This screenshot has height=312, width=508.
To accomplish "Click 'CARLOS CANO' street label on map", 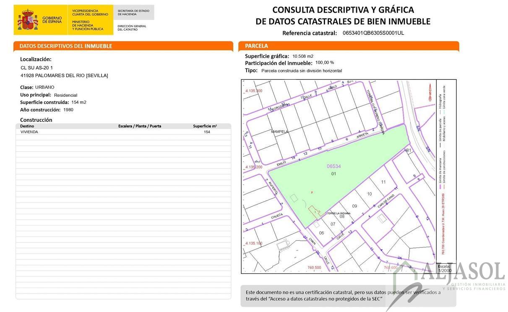I will [x=386, y=201].
